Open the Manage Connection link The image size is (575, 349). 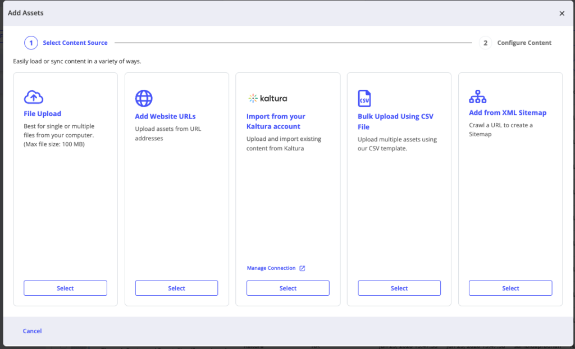(x=271, y=268)
